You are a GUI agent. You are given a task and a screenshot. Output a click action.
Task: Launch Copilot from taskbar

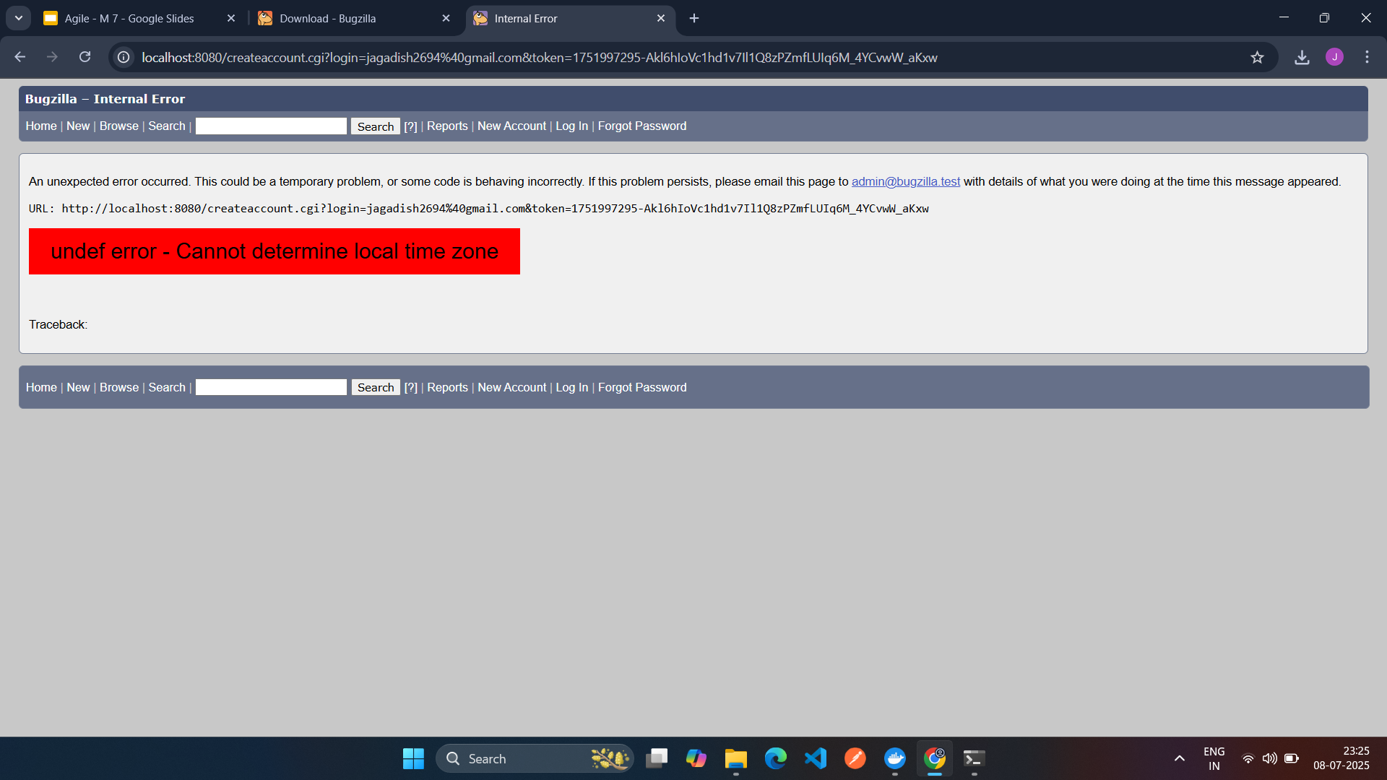pyautogui.click(x=696, y=758)
